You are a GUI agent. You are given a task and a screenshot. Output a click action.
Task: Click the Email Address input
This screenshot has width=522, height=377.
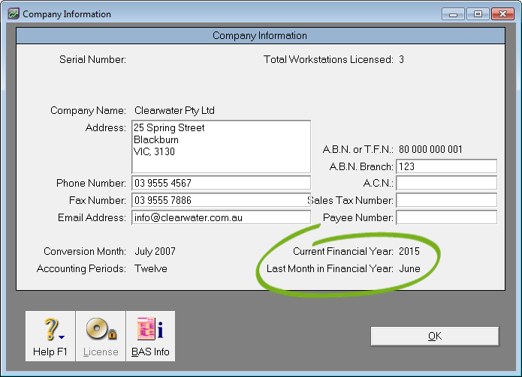(x=221, y=218)
